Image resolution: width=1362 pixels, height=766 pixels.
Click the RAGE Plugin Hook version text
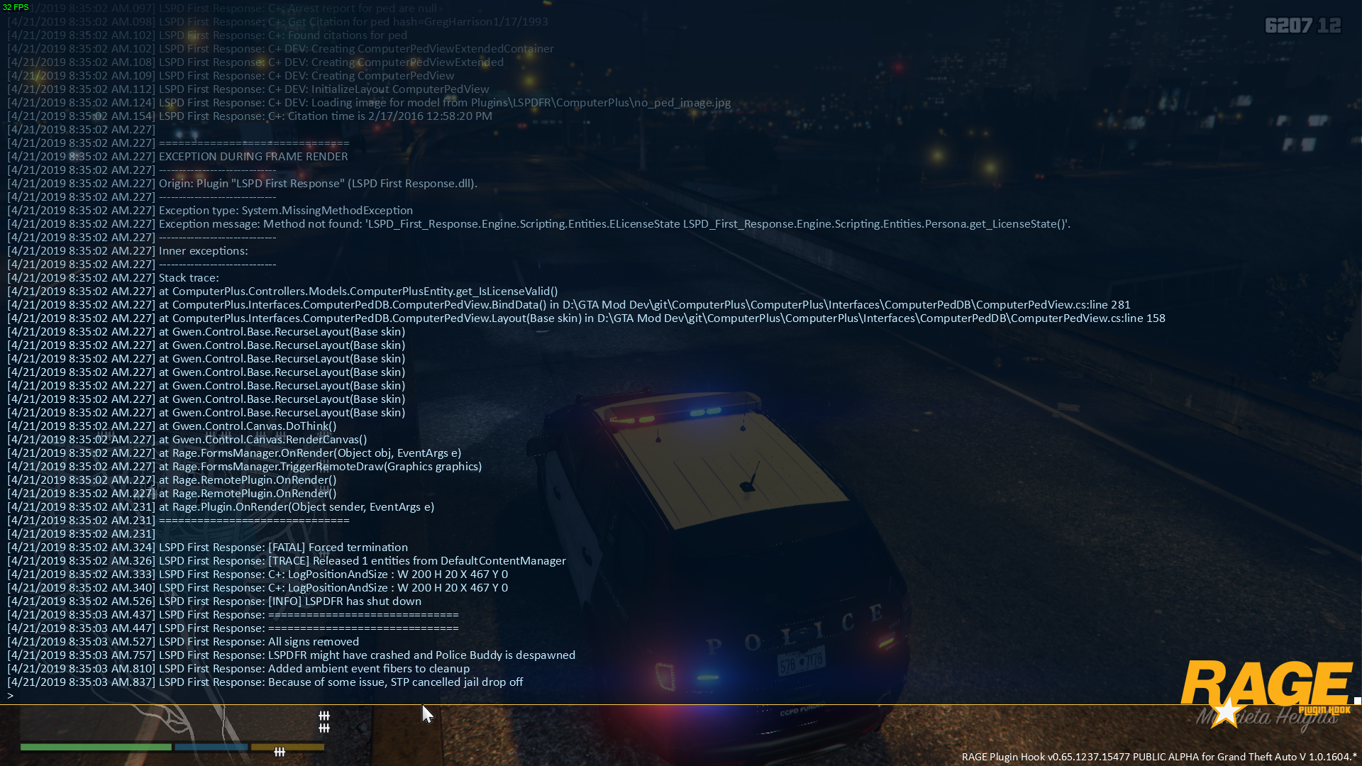[1158, 757]
